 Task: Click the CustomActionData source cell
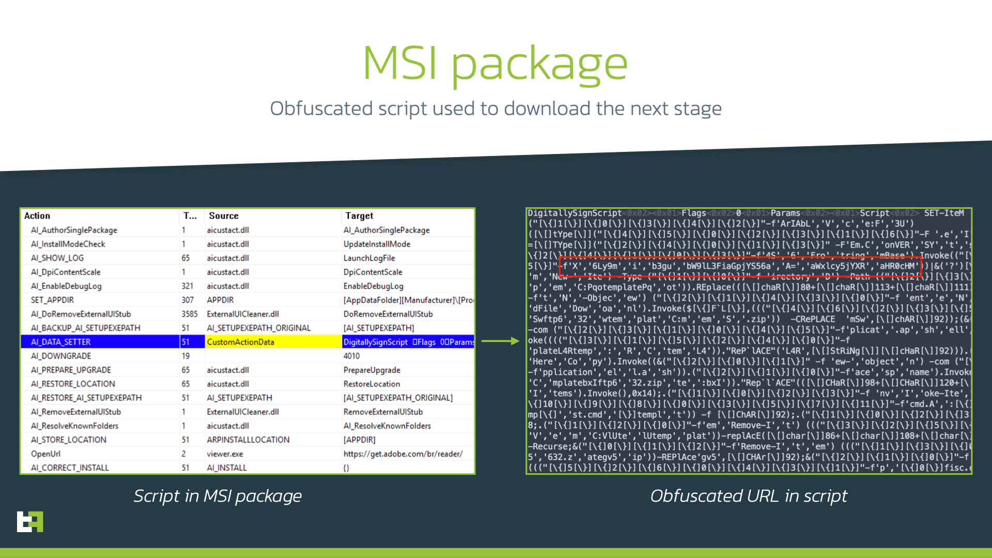(273, 342)
